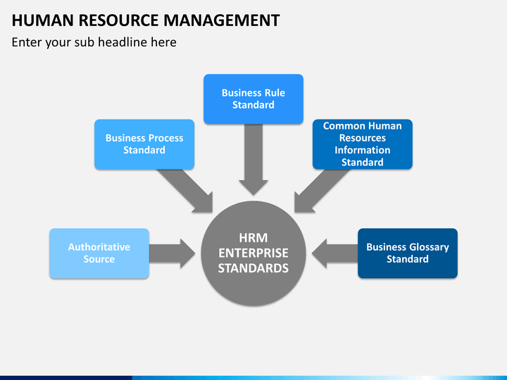Select the Authoritative Source box

tap(99, 253)
